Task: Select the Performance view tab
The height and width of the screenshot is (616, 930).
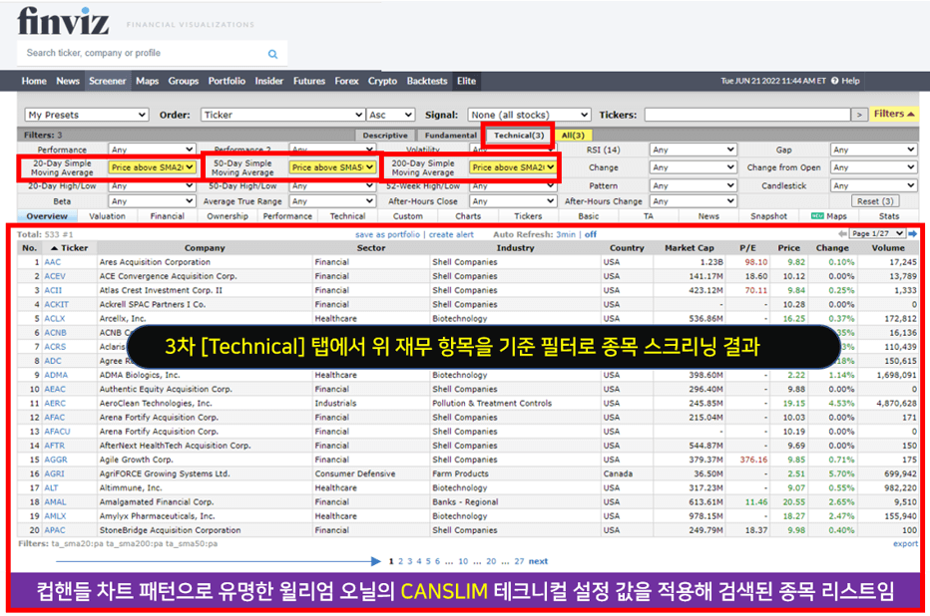Action: point(287,216)
